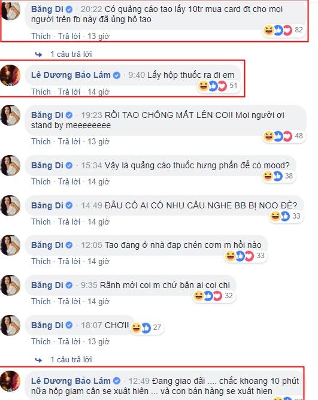The image size is (318, 400).
Task: Expand '1 câu trả lời' below first comment
Action: [71, 54]
